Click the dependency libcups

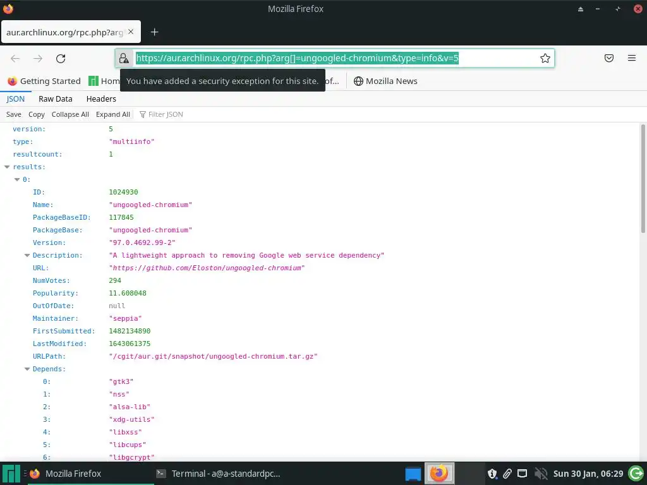coord(128,445)
